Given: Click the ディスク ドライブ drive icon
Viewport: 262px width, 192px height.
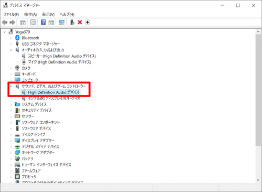Looking at the screenshot, I should tap(17, 135).
